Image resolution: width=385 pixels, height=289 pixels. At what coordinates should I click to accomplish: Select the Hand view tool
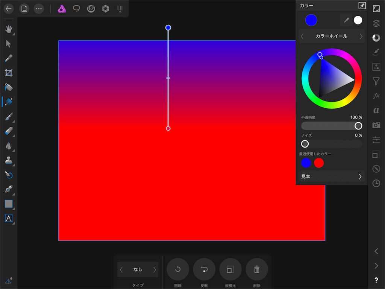tap(9, 29)
